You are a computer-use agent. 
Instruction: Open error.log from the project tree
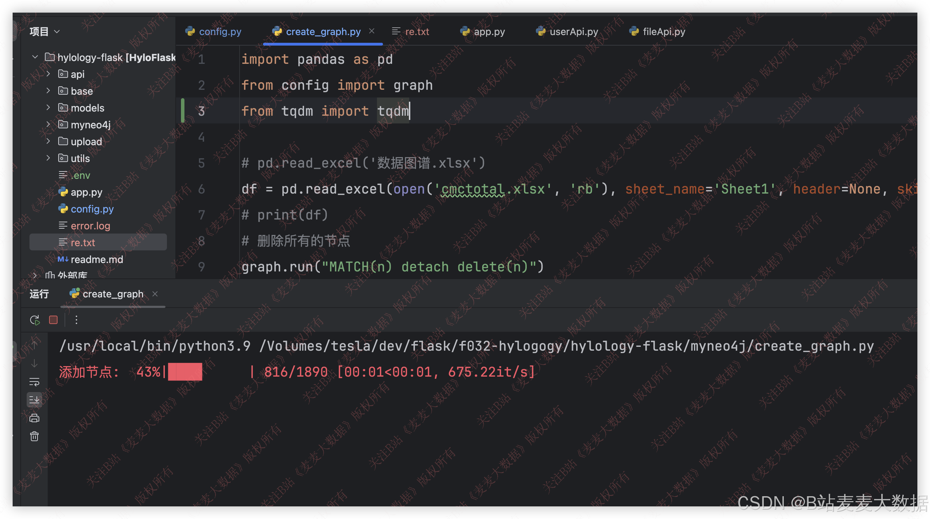[90, 226]
